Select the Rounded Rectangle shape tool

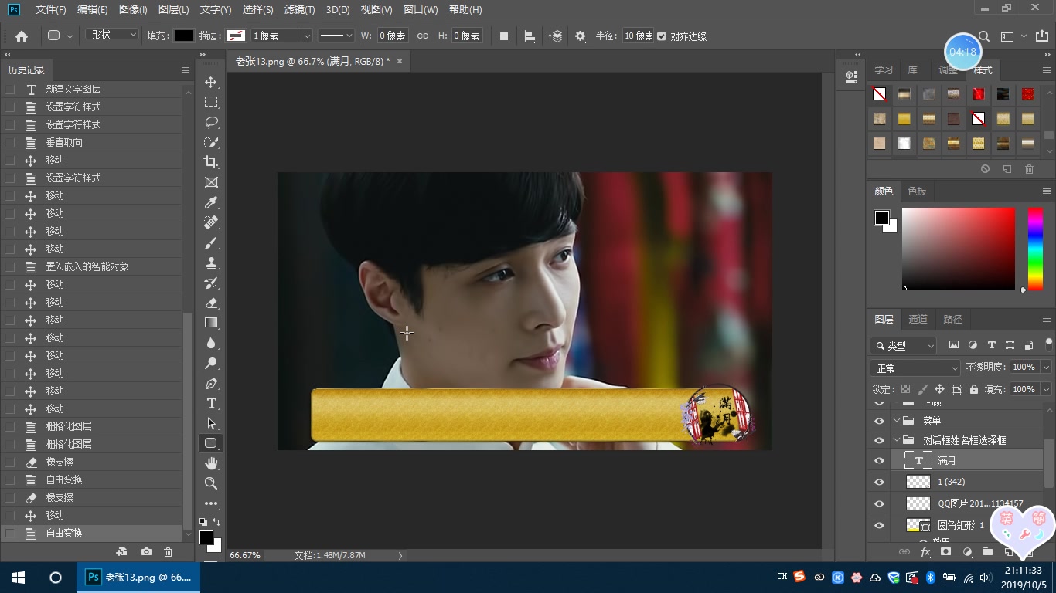(211, 443)
